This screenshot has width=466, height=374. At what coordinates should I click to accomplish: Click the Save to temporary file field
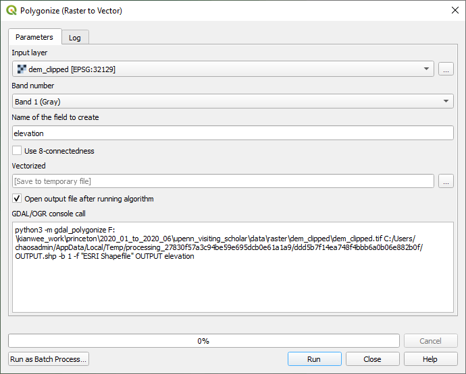coord(223,181)
